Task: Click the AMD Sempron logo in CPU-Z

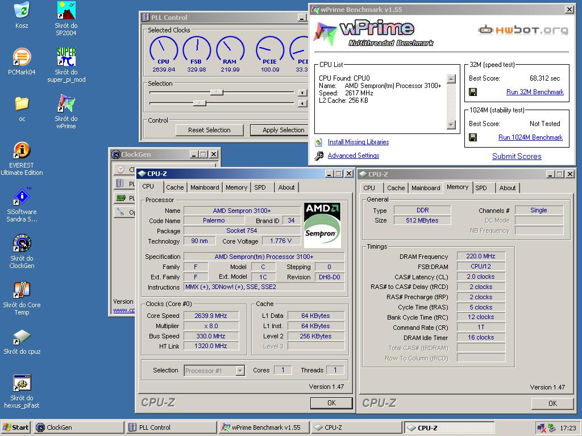Action: [322, 225]
